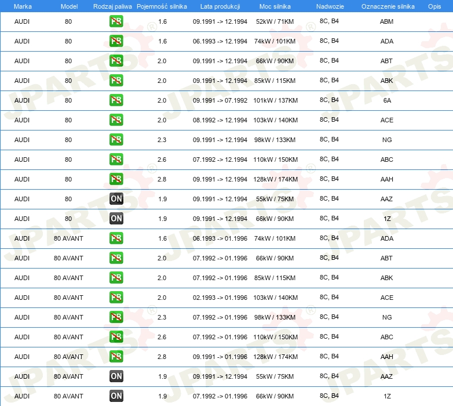Click the Moc silnika column header
Viewport: 453px width, 406px height.
point(275,6)
